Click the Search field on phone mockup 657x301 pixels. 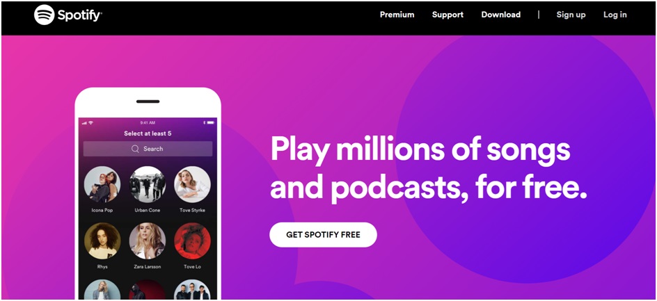(x=148, y=149)
